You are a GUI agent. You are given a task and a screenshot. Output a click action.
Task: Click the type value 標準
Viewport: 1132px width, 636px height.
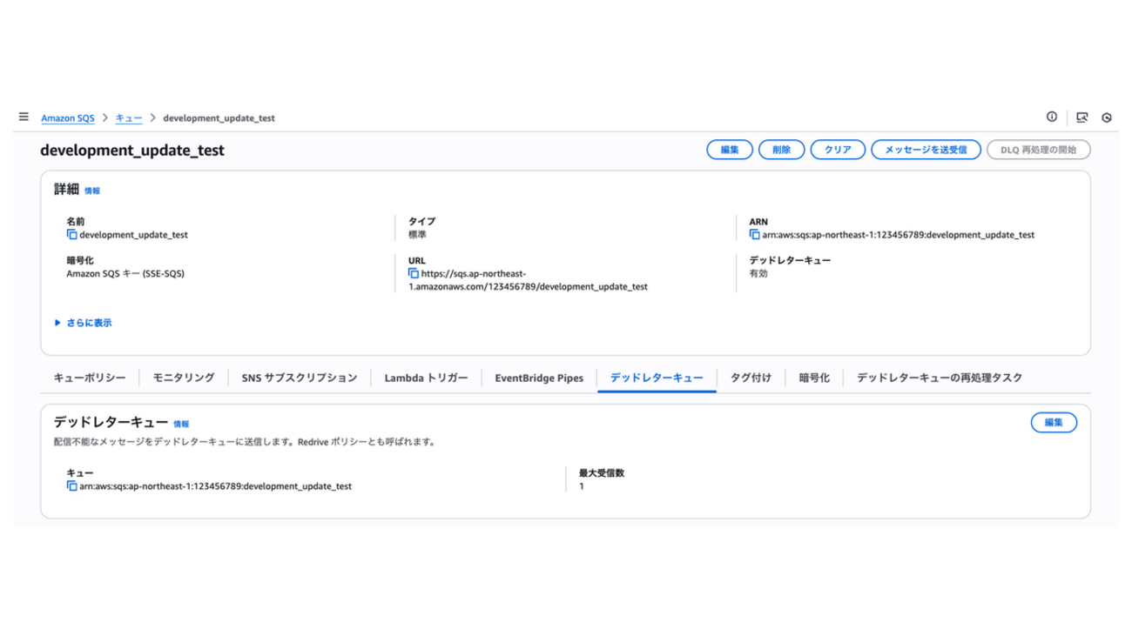pos(418,235)
